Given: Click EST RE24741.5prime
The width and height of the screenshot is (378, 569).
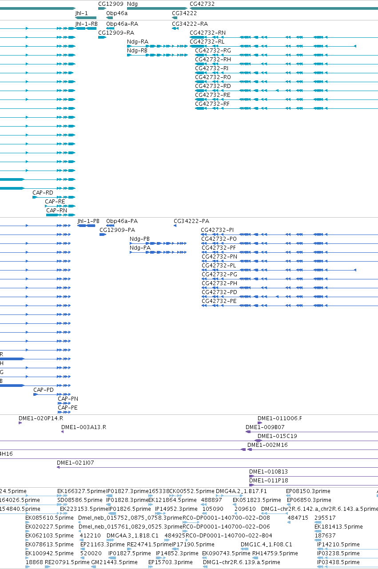Looking at the screenshot, I should (x=149, y=545).
